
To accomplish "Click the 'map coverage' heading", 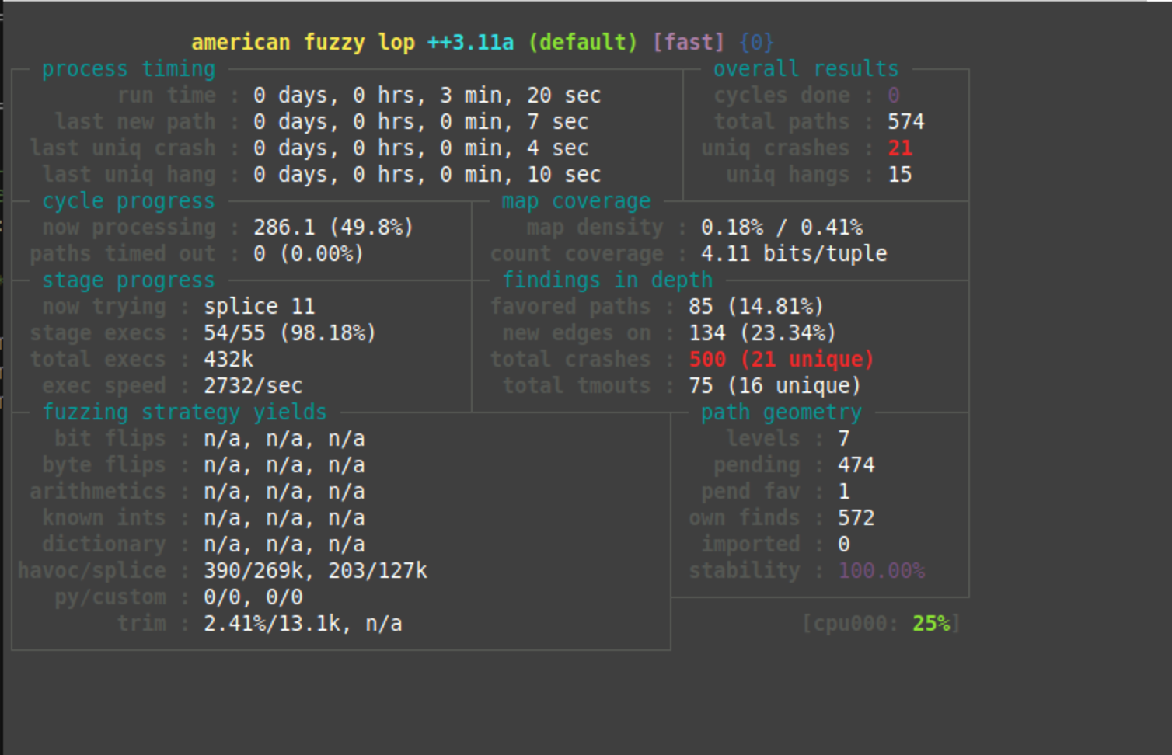I will pyautogui.click(x=576, y=200).
